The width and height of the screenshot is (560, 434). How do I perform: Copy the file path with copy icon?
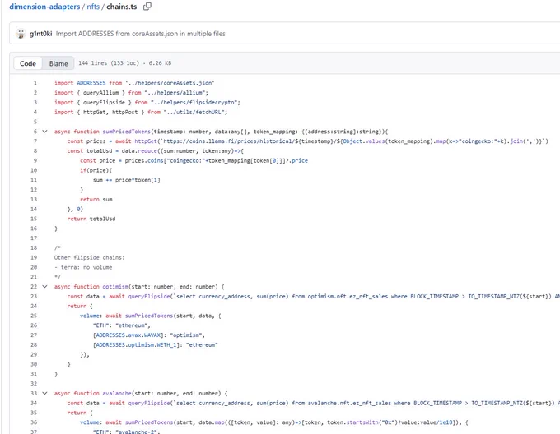pos(147,7)
